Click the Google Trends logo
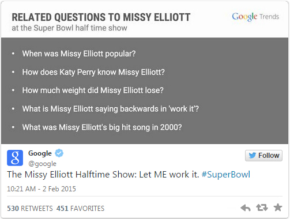 [x=255, y=17]
